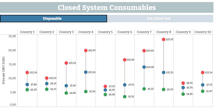This screenshot has width=215, height=112.
Task: Click the red $23,91 dot for Country 8
Action: coord(164,39)
